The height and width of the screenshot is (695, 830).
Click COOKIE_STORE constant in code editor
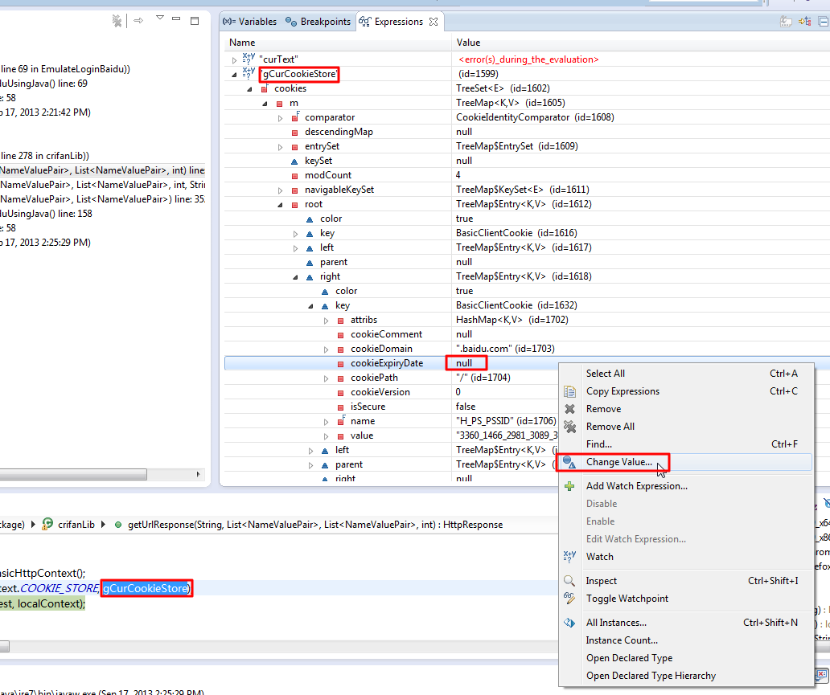60,588
